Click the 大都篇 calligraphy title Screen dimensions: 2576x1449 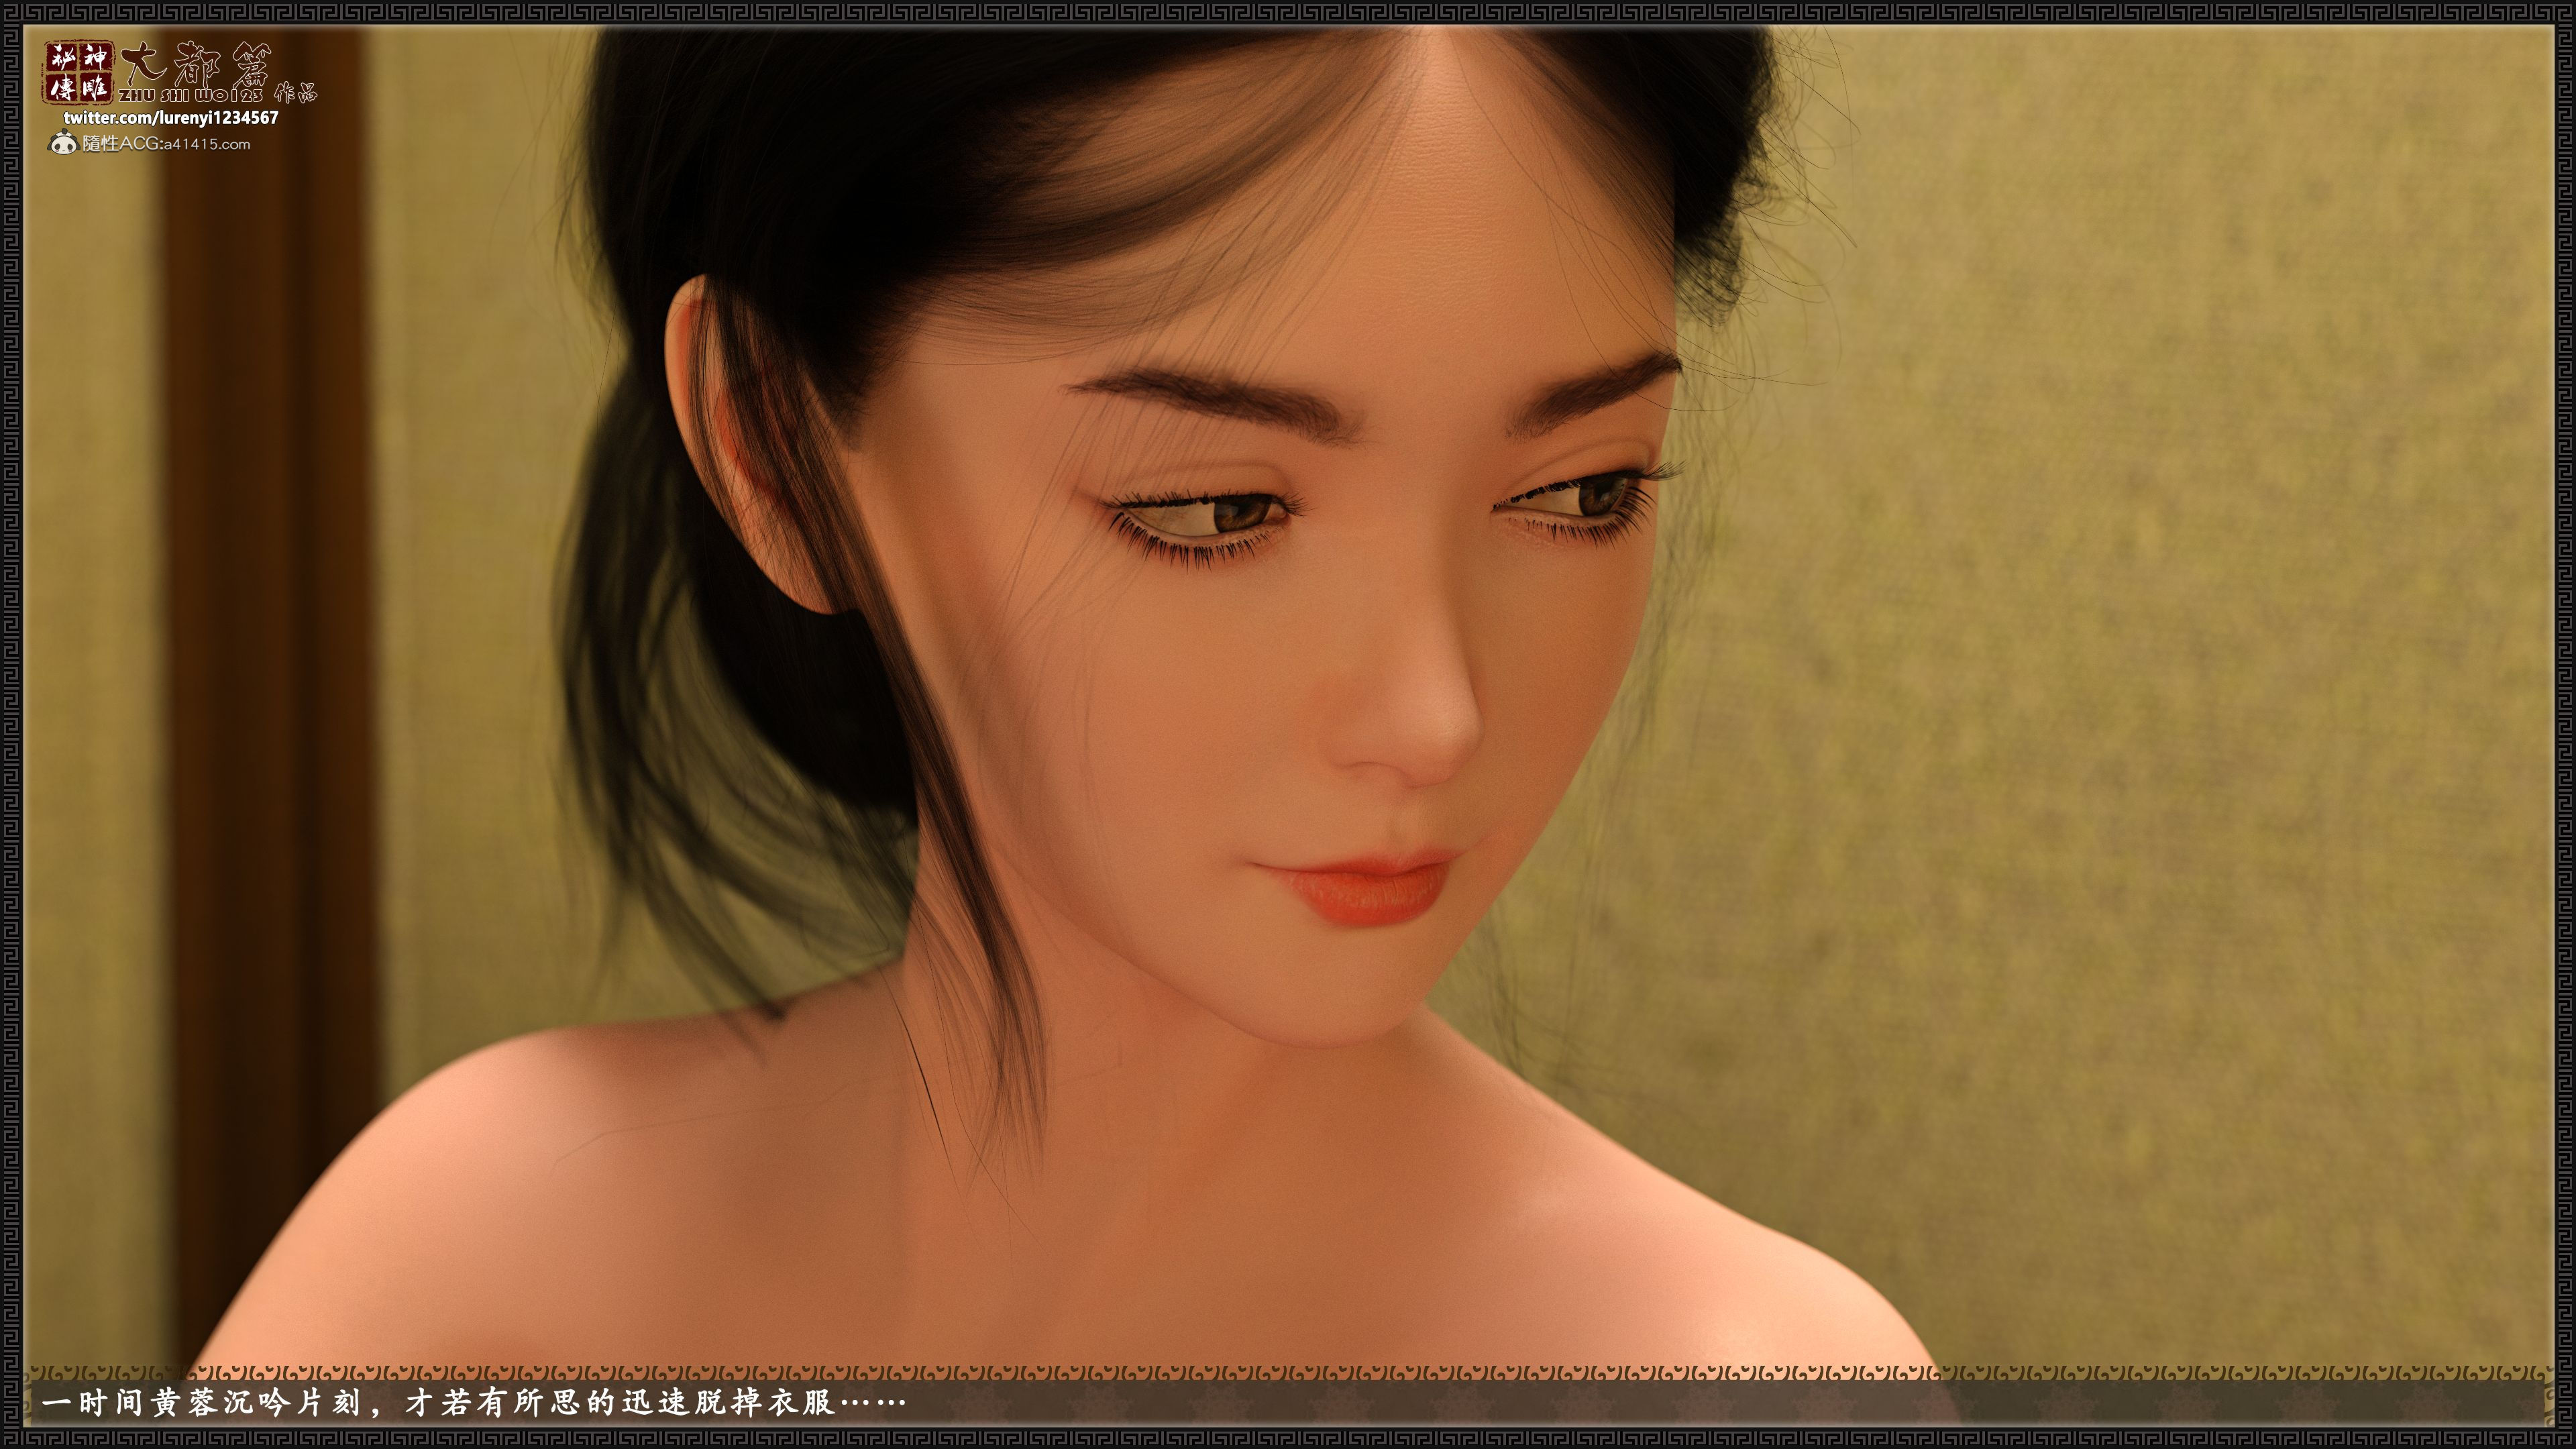196,64
